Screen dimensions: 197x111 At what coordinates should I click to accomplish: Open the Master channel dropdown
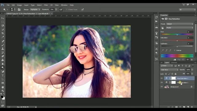point(180,28)
